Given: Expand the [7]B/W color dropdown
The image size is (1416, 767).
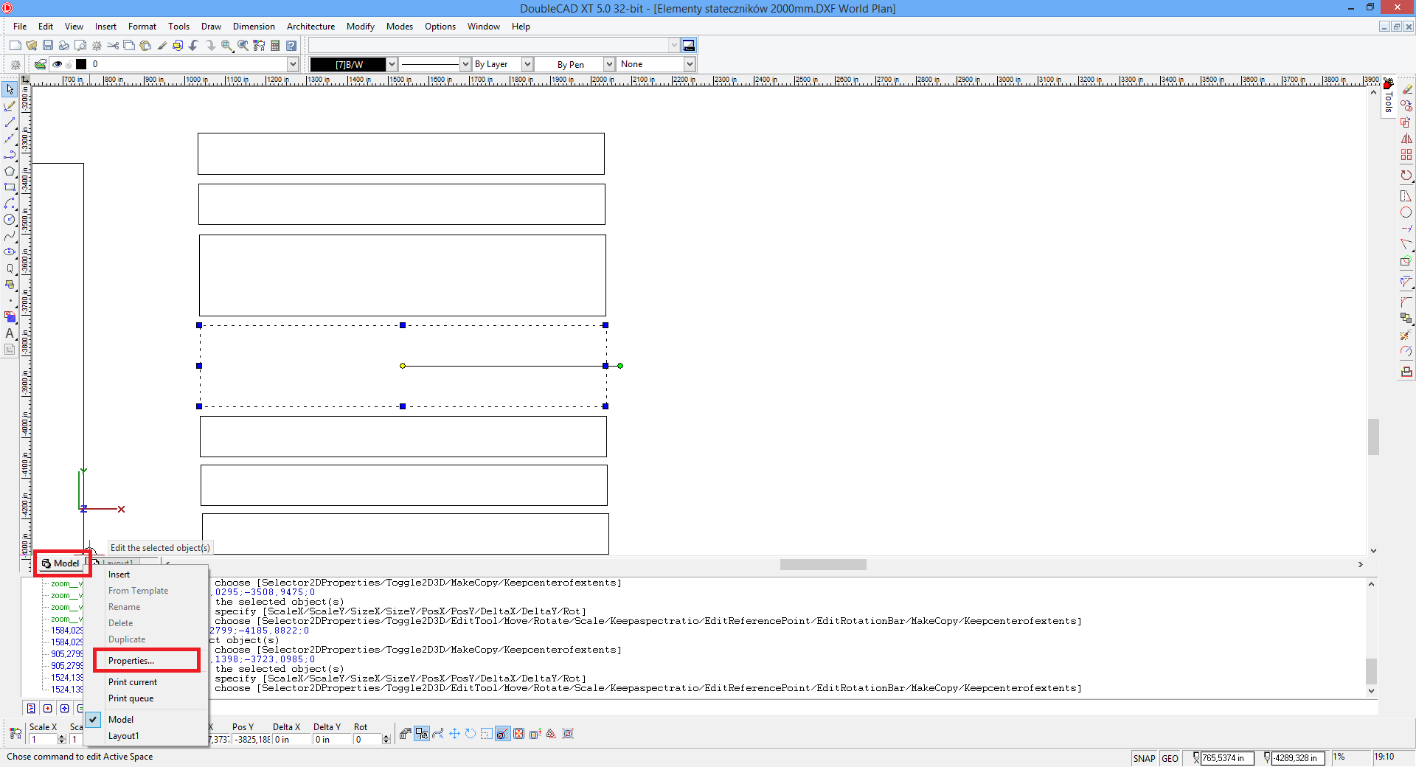Looking at the screenshot, I should (x=392, y=64).
